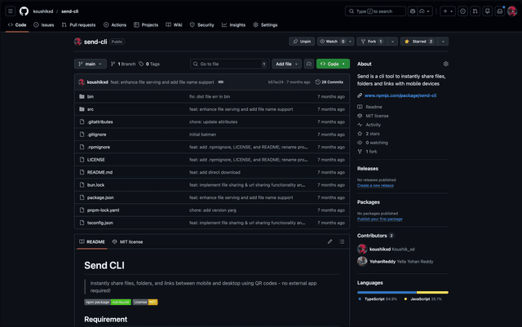The image size is (522, 327).
Task: Open the notifications inbox icon
Action: click(500, 11)
